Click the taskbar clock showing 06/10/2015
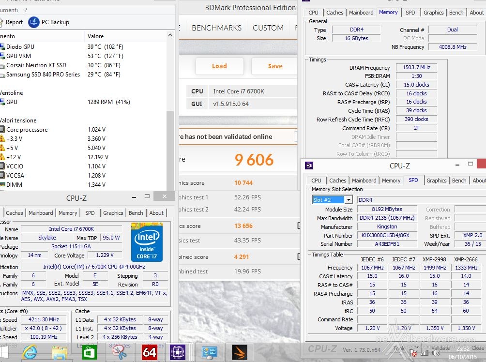Screen dimensions: 486x362 pyautogui.click(x=462, y=353)
